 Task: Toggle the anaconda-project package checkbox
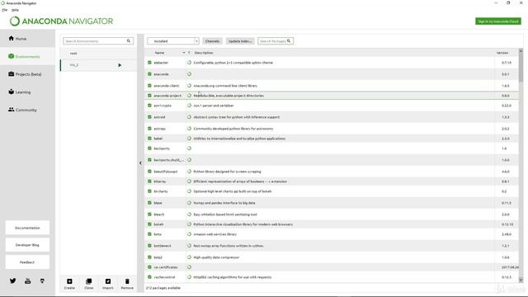[x=149, y=96]
